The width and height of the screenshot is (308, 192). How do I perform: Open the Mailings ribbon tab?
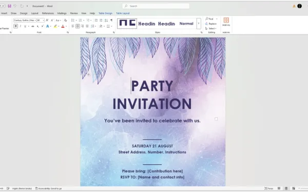point(62,13)
